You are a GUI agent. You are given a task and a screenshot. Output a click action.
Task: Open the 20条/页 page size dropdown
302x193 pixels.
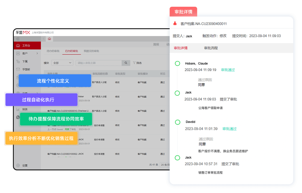click(165, 164)
